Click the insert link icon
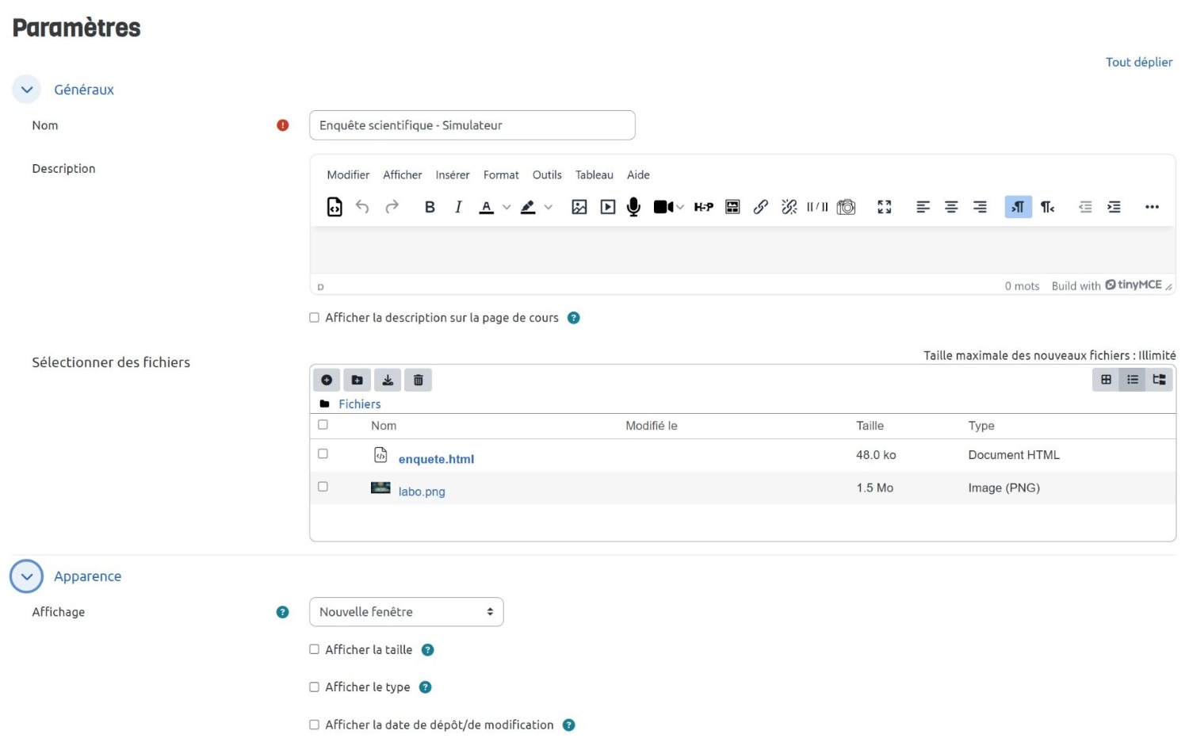Screen dimensions: 1189x750 (760, 207)
